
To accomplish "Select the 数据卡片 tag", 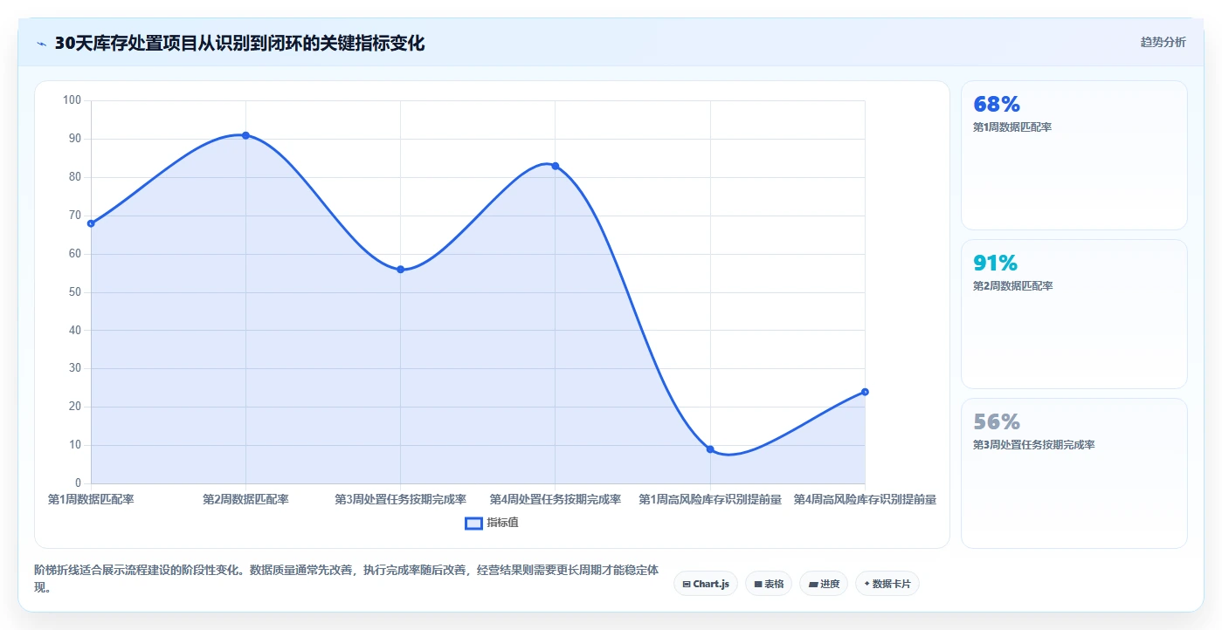I will [x=887, y=584].
